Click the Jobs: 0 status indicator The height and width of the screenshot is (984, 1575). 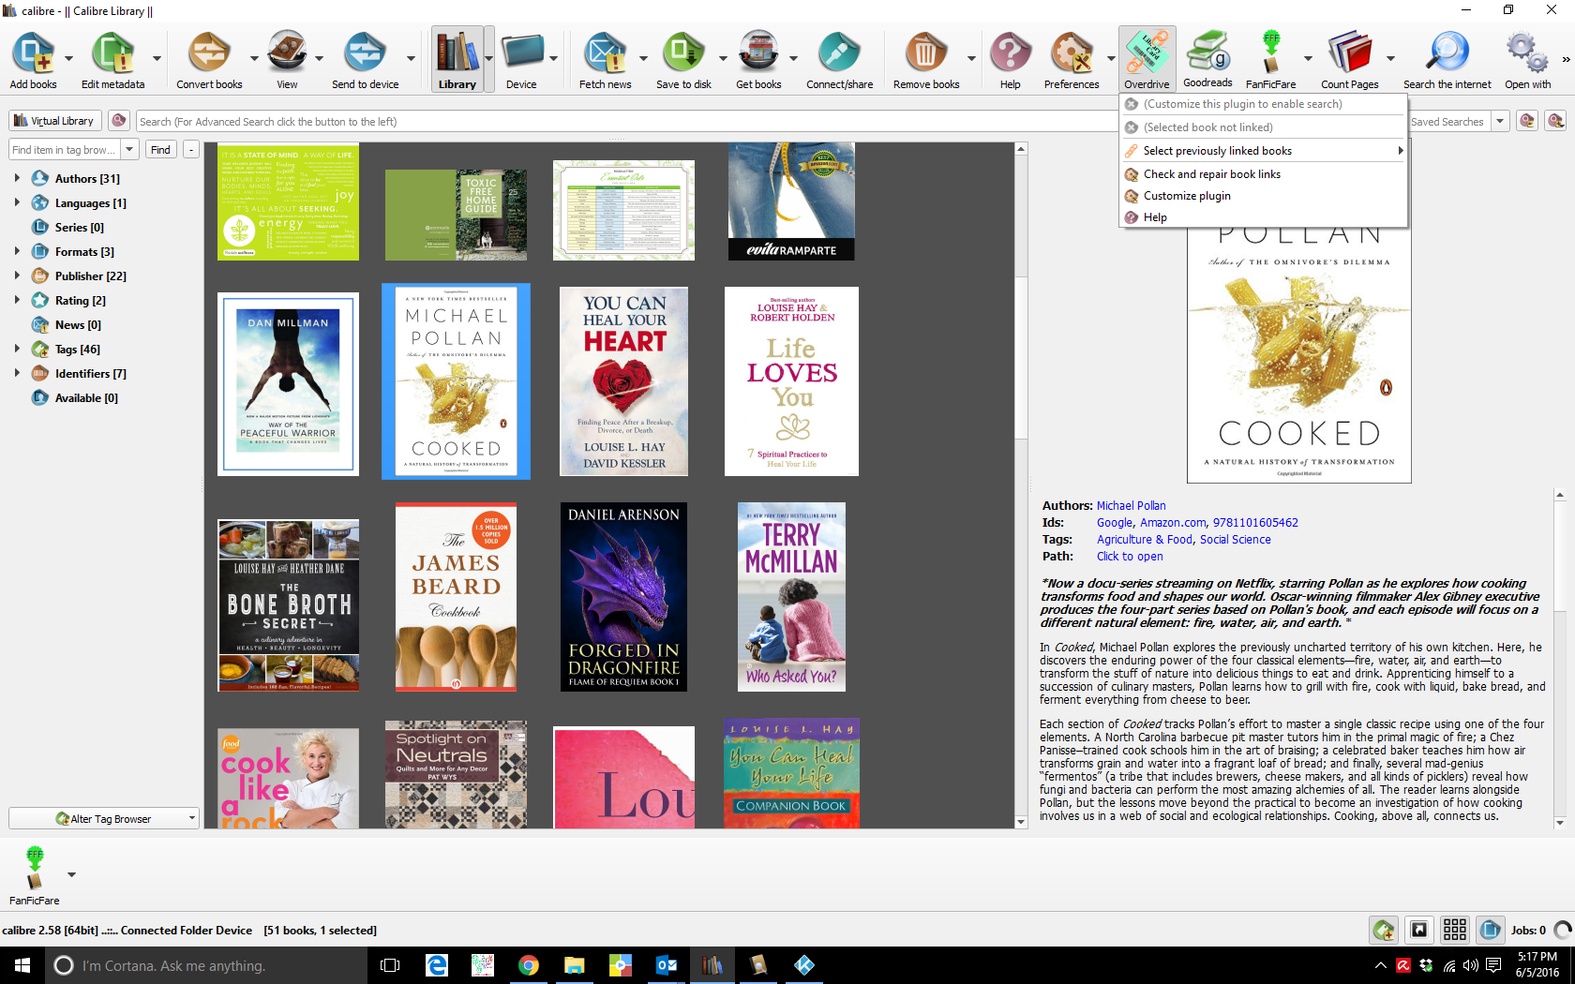1528,930
